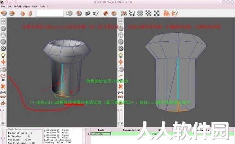Click the arrow-box icon atop right viewport toolbar
The width and height of the screenshot is (235, 144).
tap(121, 21)
